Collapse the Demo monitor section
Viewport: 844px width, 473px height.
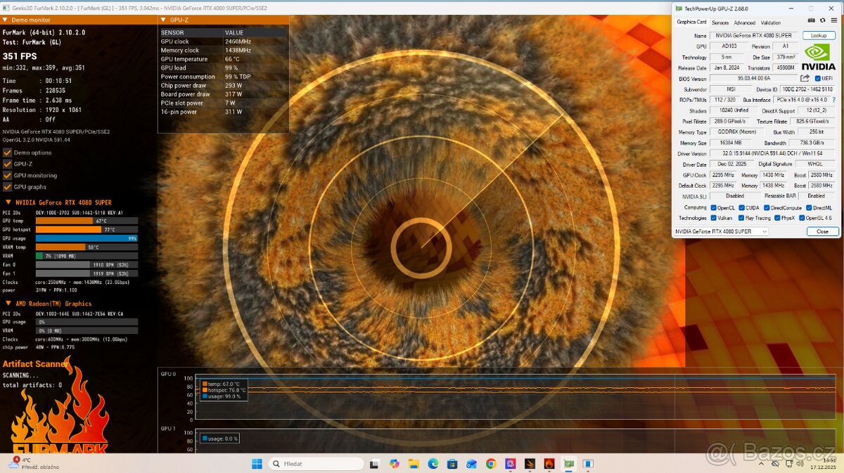coord(6,20)
